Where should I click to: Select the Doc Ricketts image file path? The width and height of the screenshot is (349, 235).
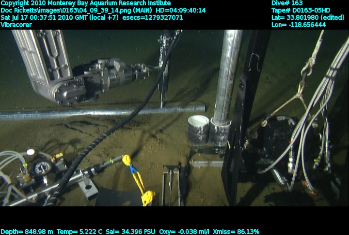pos(103,10)
